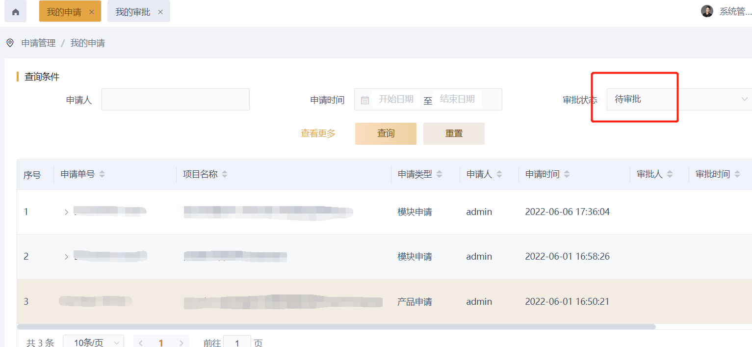Expand row 1 with the chevron arrow
The height and width of the screenshot is (347, 752).
[66, 212]
